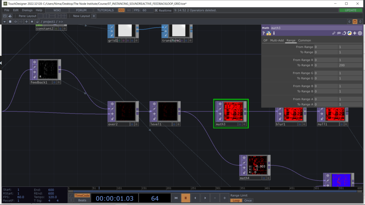Select the three-pane layout icon
Screen dimensions: 365x205
[58, 16]
